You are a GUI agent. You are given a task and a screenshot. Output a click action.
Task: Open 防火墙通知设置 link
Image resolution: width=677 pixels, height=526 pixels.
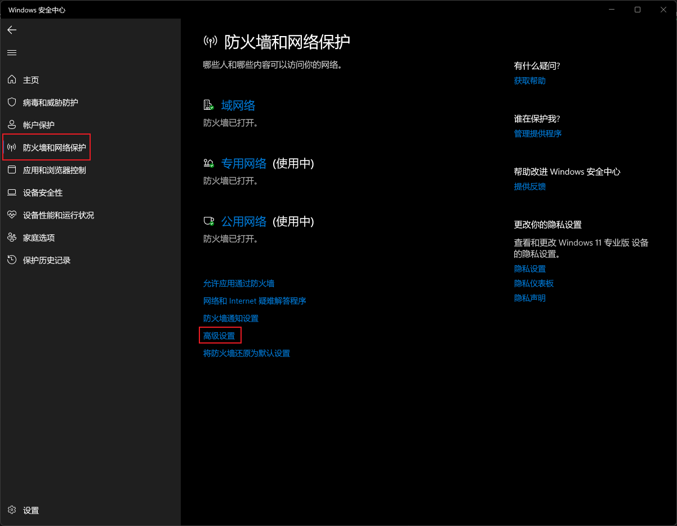click(x=231, y=318)
